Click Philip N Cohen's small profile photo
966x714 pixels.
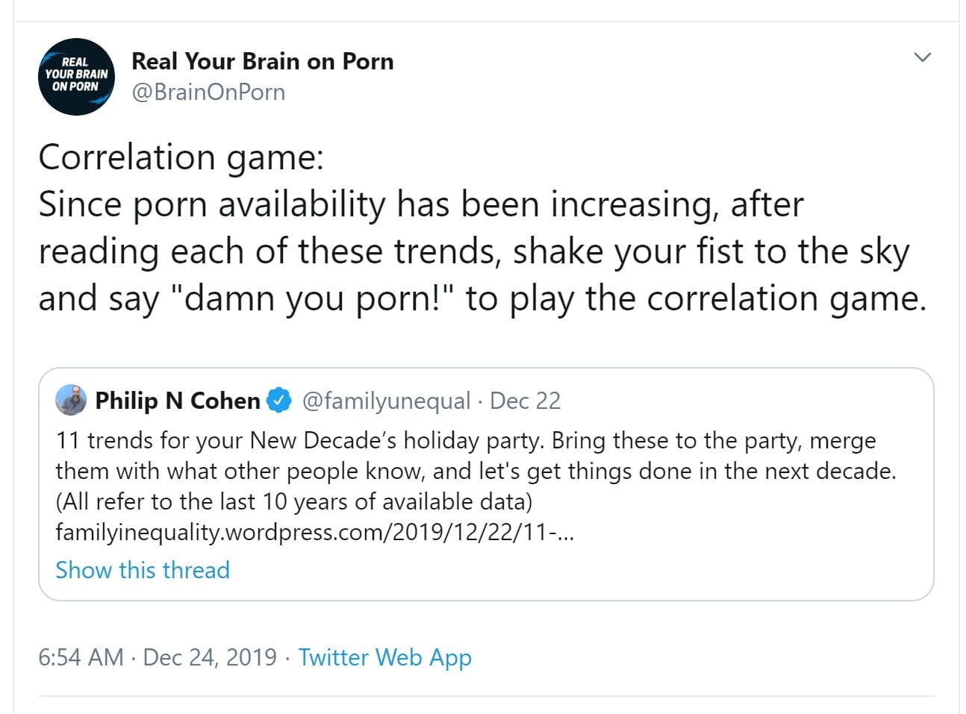click(71, 401)
